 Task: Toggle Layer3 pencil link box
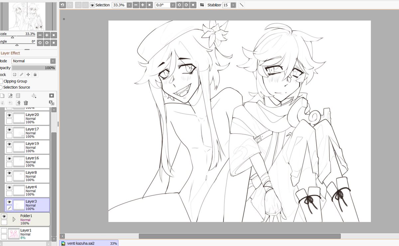(9, 208)
